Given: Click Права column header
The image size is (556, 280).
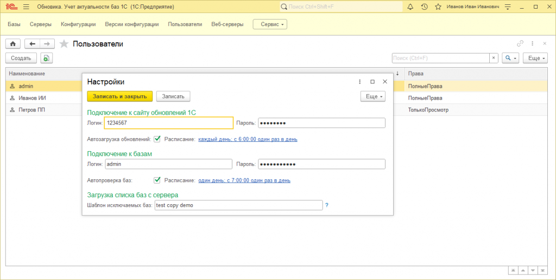Looking at the screenshot, I should pos(415,74).
